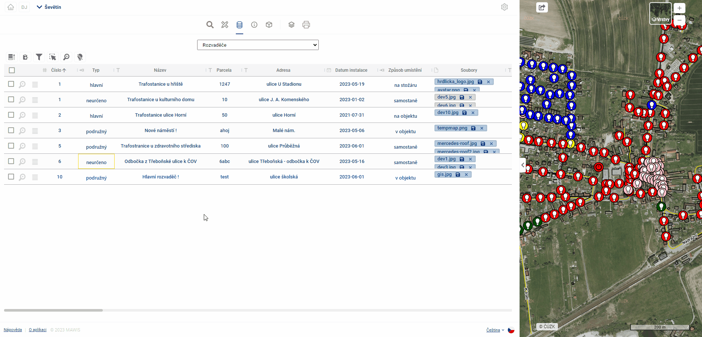Click the horizontal table scrollbar

[x=53, y=310]
